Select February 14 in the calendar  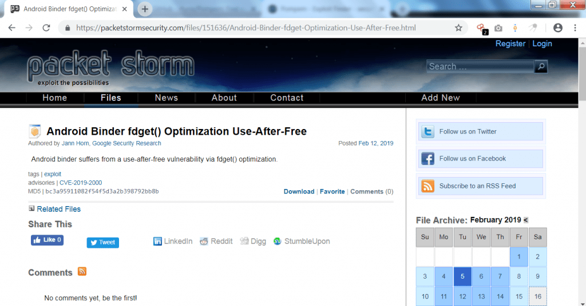pyautogui.click(x=500, y=297)
